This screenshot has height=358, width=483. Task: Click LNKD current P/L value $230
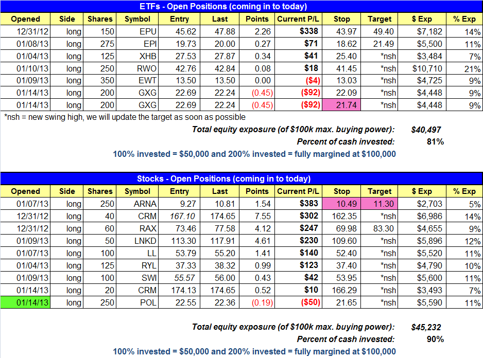click(x=308, y=240)
